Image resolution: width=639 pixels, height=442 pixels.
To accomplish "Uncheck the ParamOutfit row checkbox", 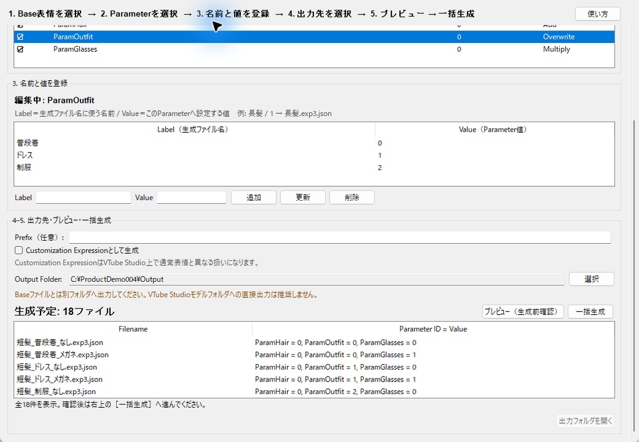I will coord(20,37).
